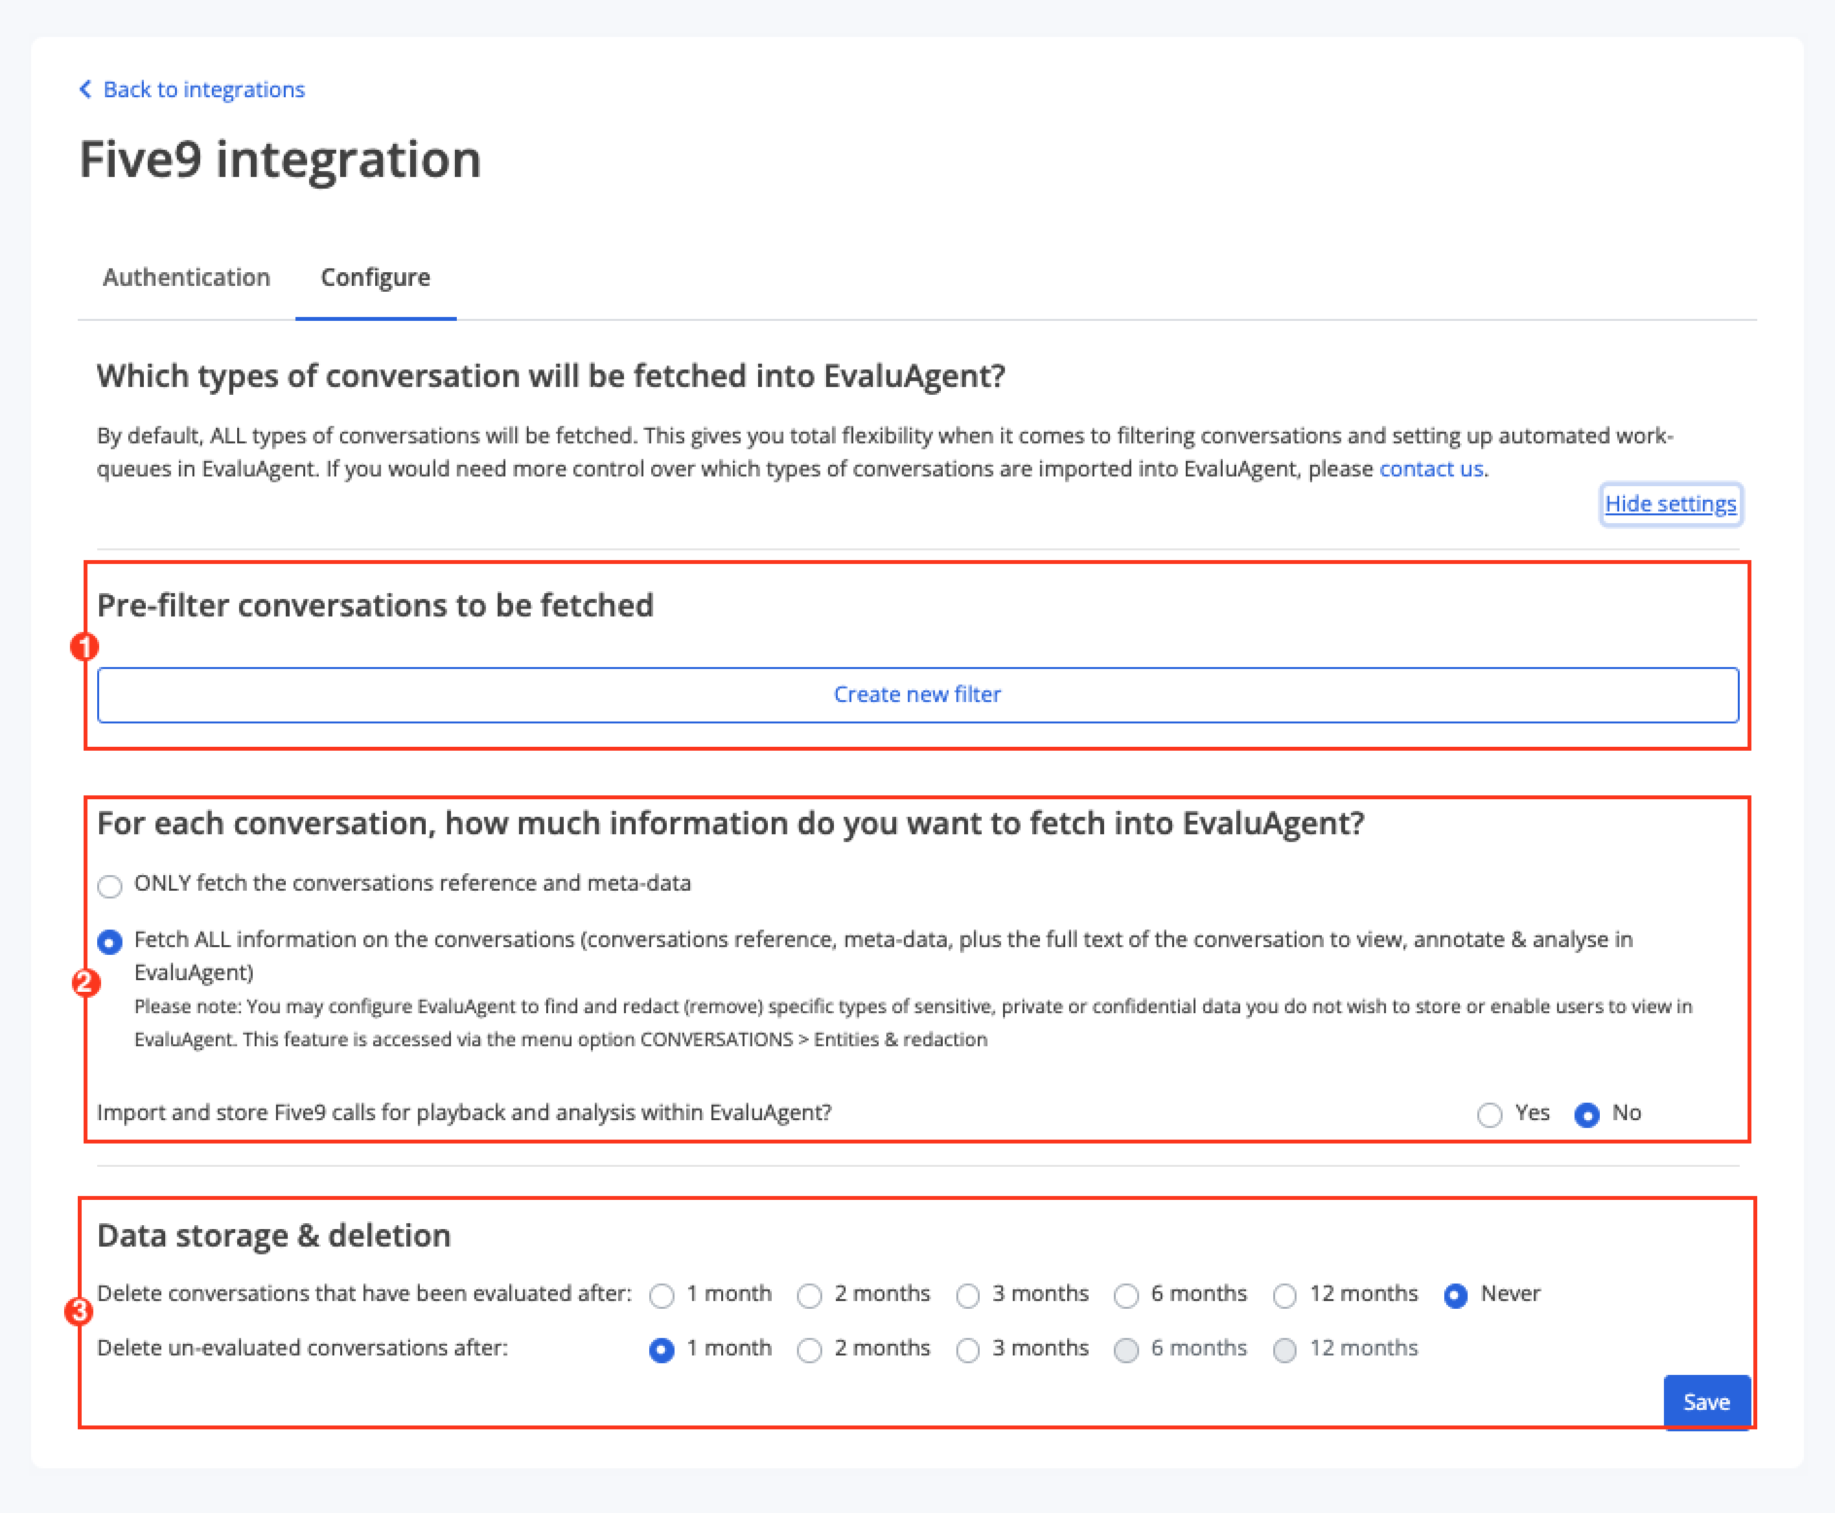Click the Save button

pyautogui.click(x=1707, y=1402)
